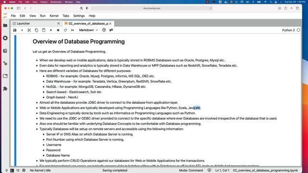
Task: Open the cell type Markdown dropdown
Action: point(89,30)
